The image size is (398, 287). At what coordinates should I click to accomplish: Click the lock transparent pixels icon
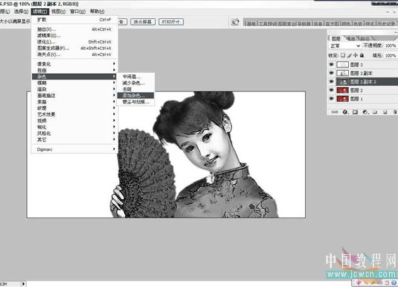(342, 55)
